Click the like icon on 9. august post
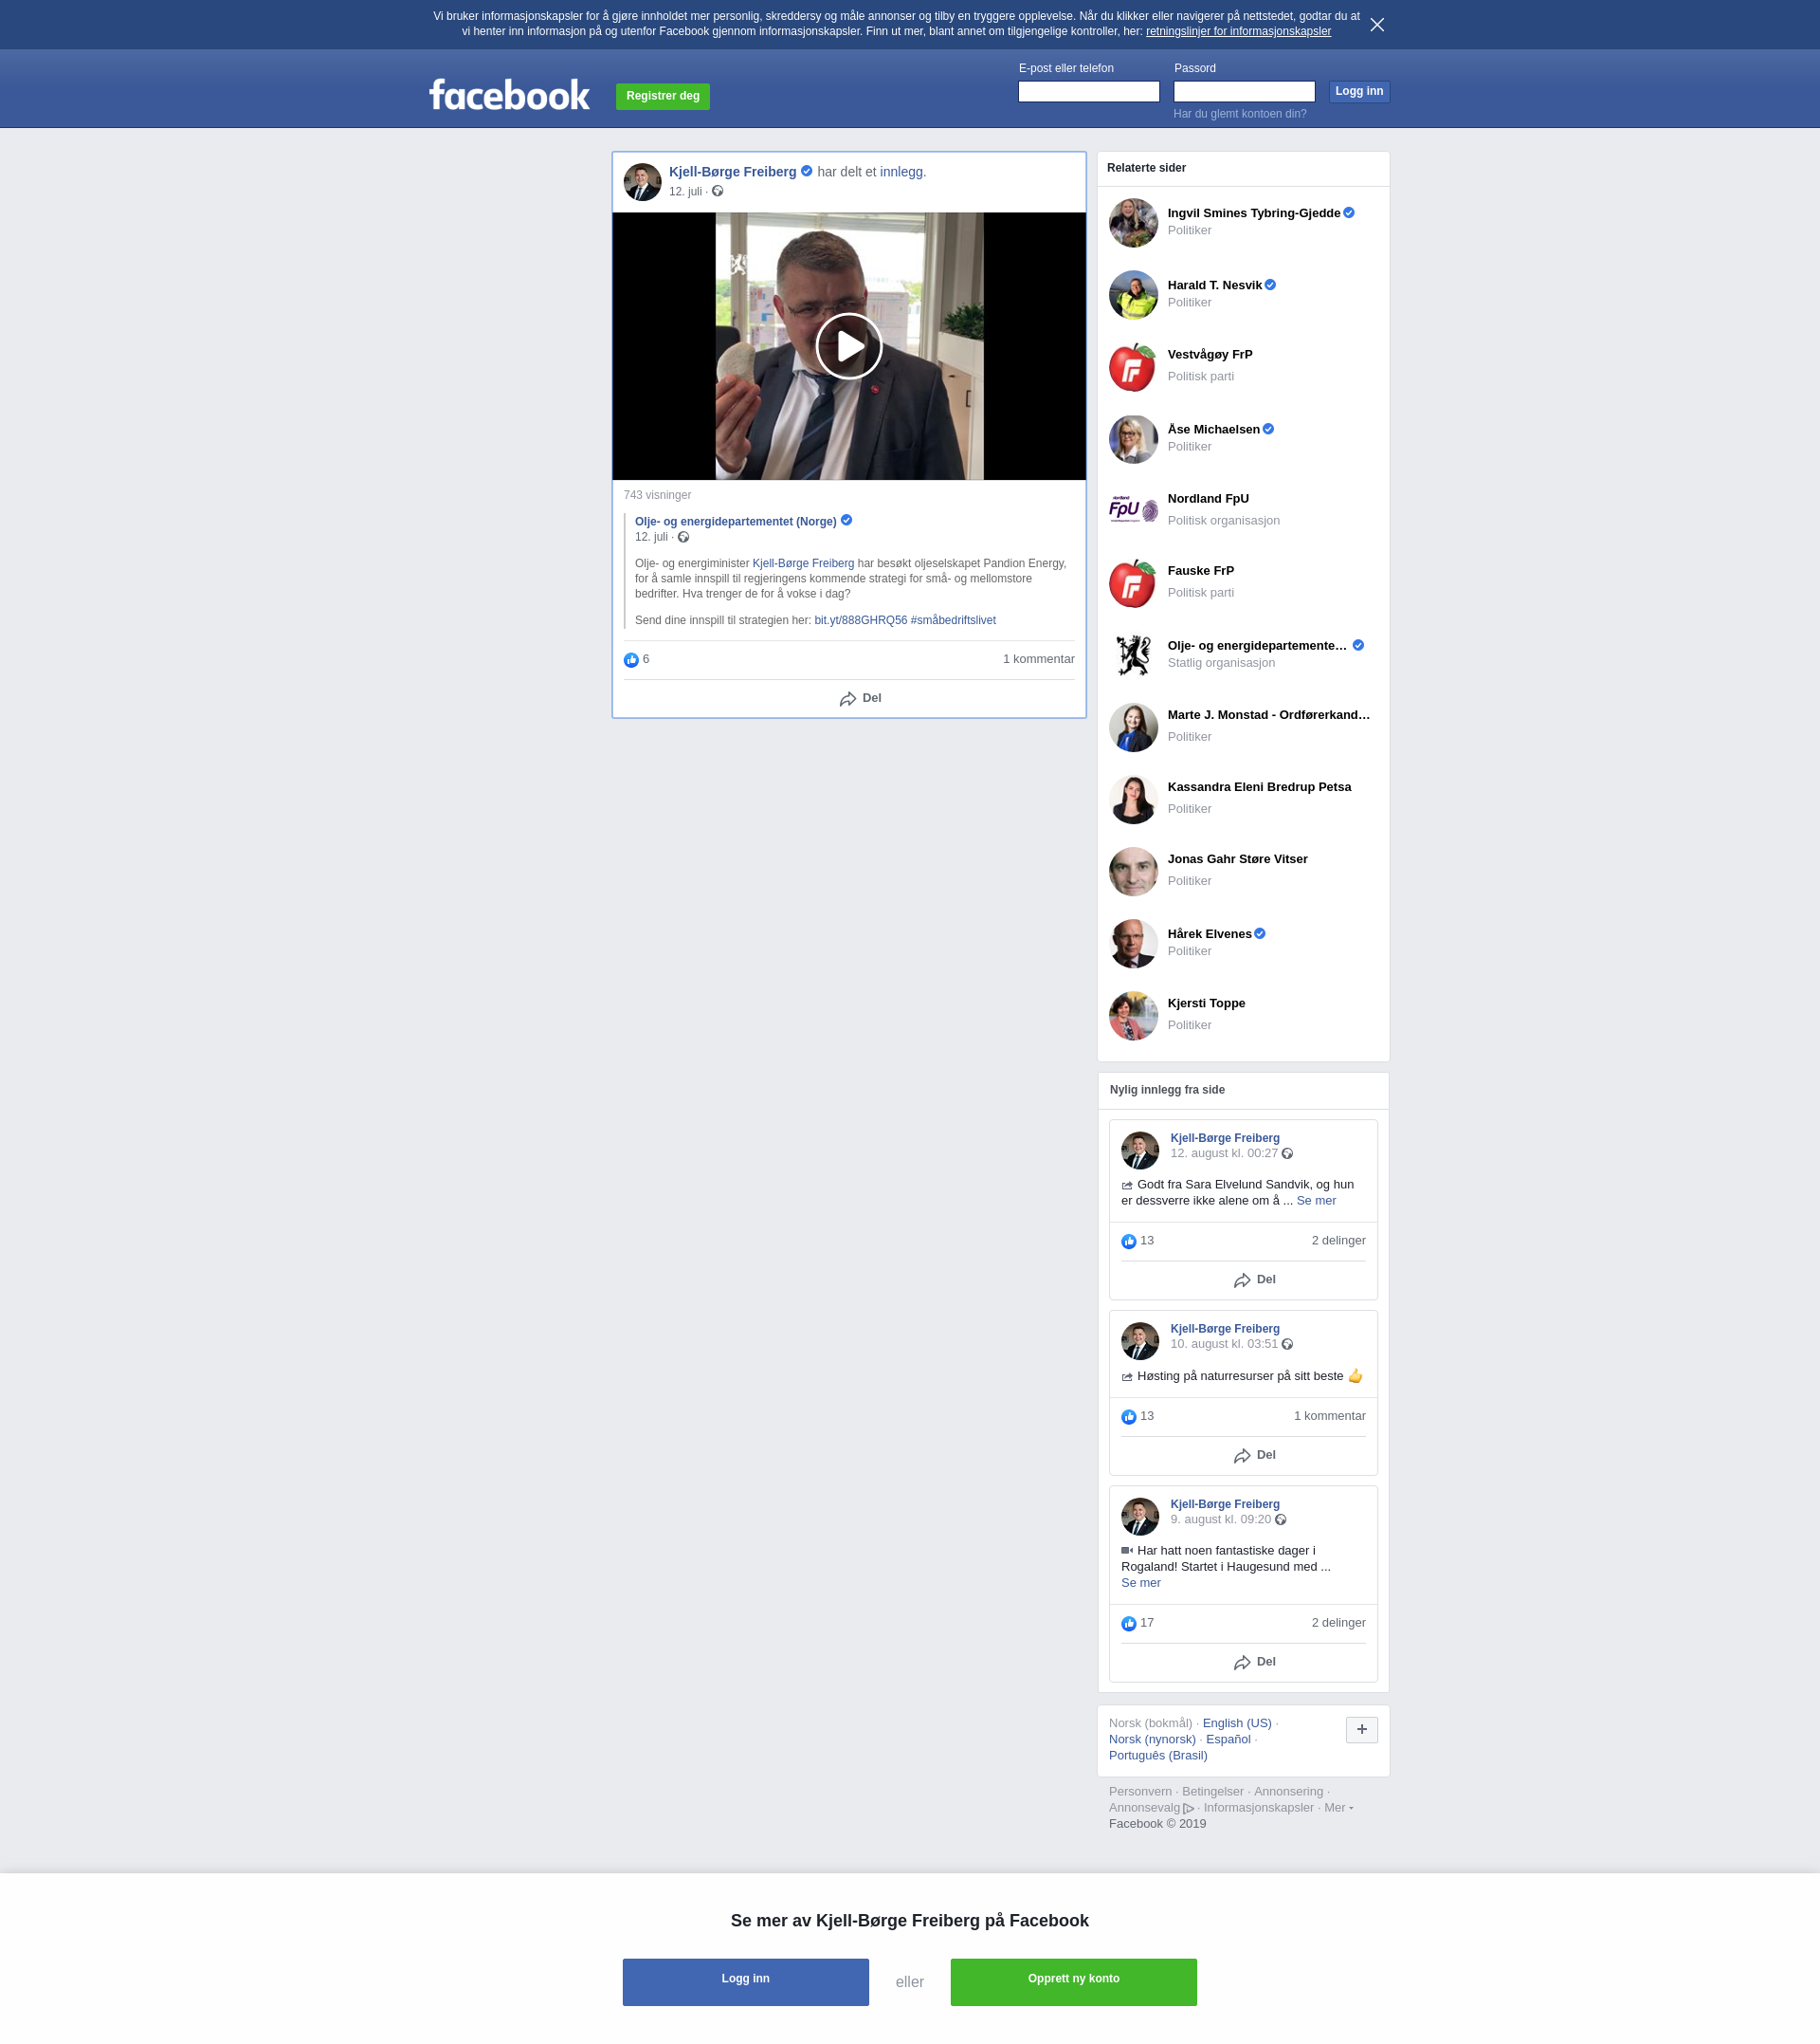The height and width of the screenshot is (2044, 1820). pos(1128,1623)
